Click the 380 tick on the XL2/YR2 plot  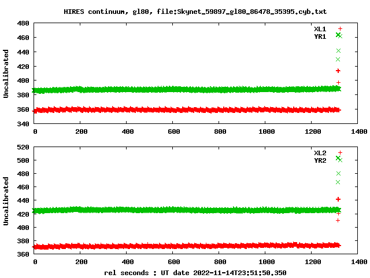click(x=23, y=241)
